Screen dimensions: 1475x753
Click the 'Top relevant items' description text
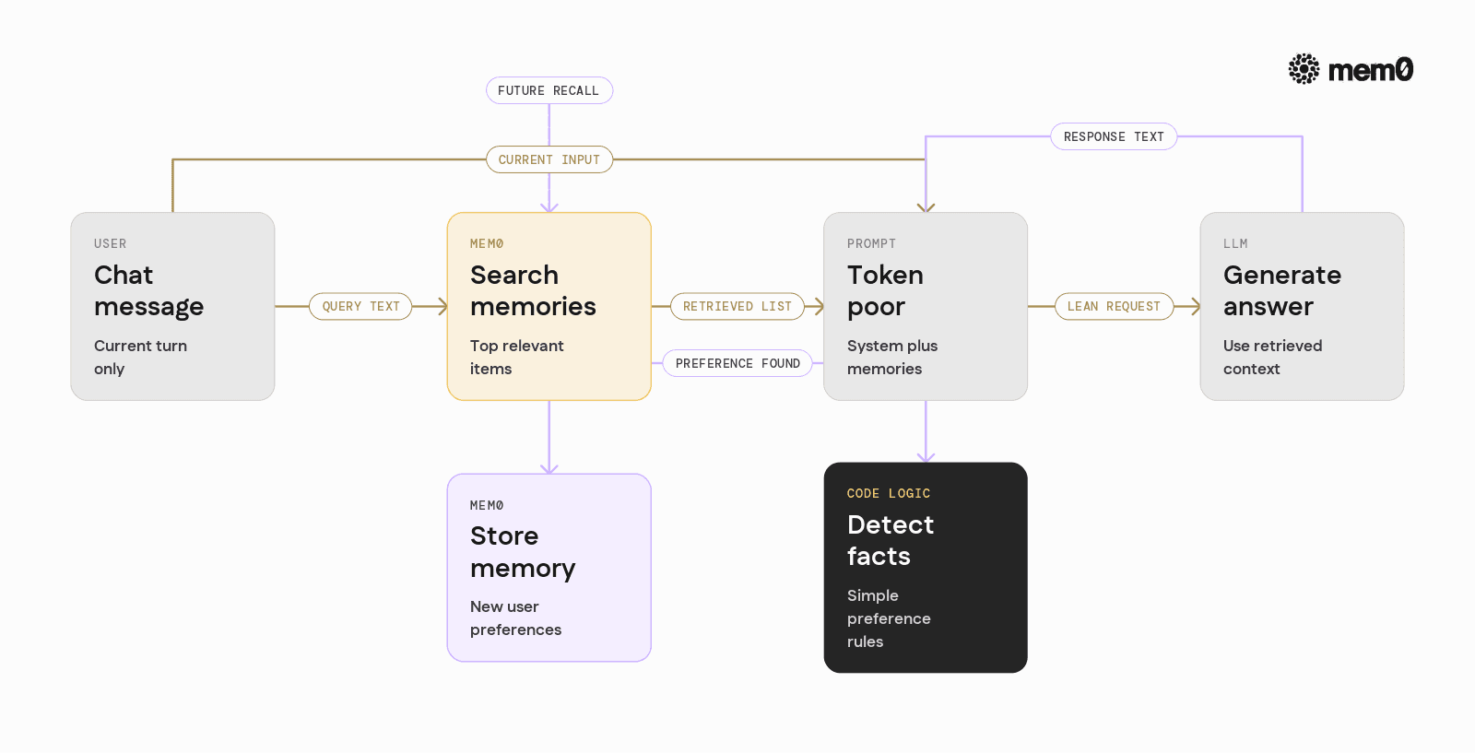pyautogui.click(x=516, y=358)
